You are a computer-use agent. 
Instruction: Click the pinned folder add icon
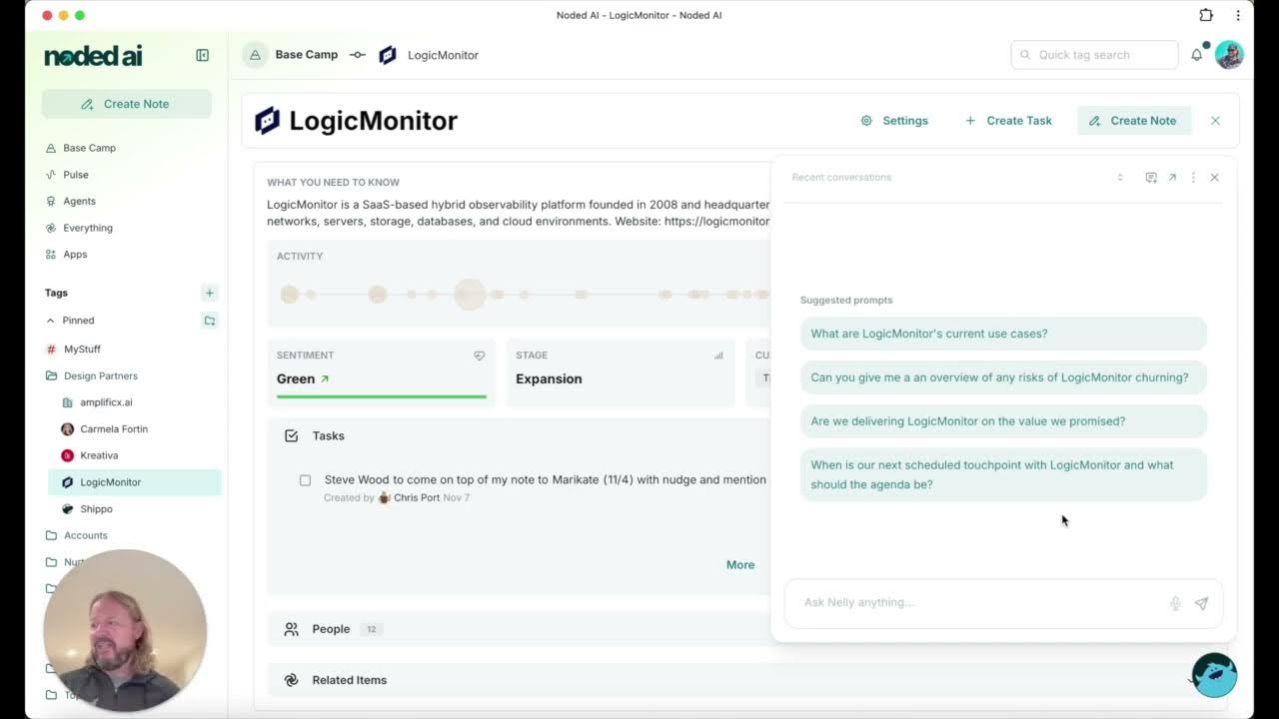209,321
